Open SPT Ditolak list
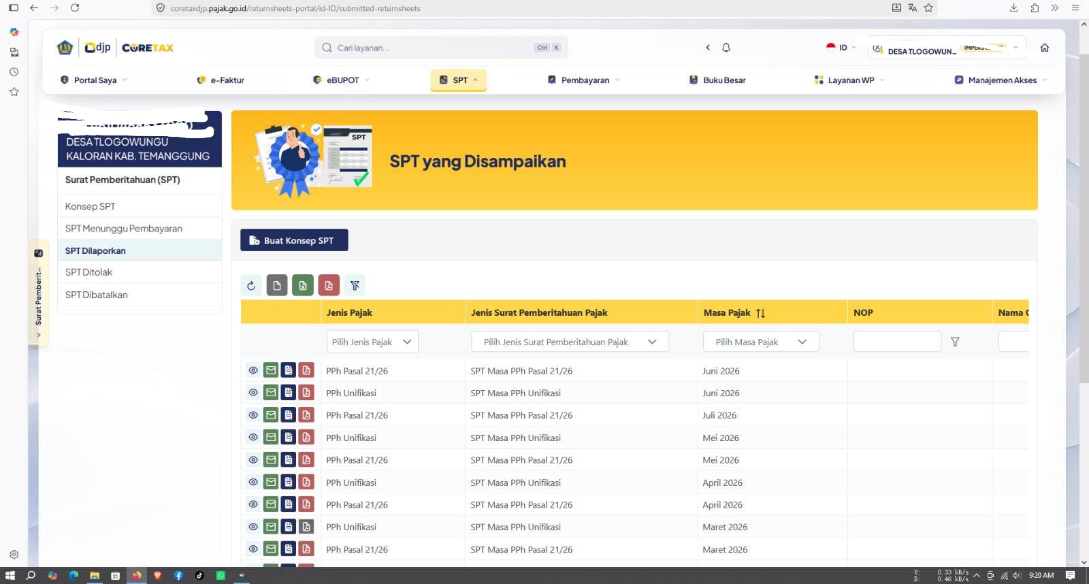The image size is (1089, 584). [x=140, y=272]
